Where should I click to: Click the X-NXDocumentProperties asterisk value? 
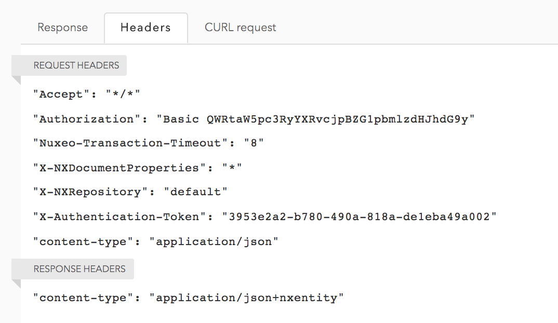coord(232,168)
